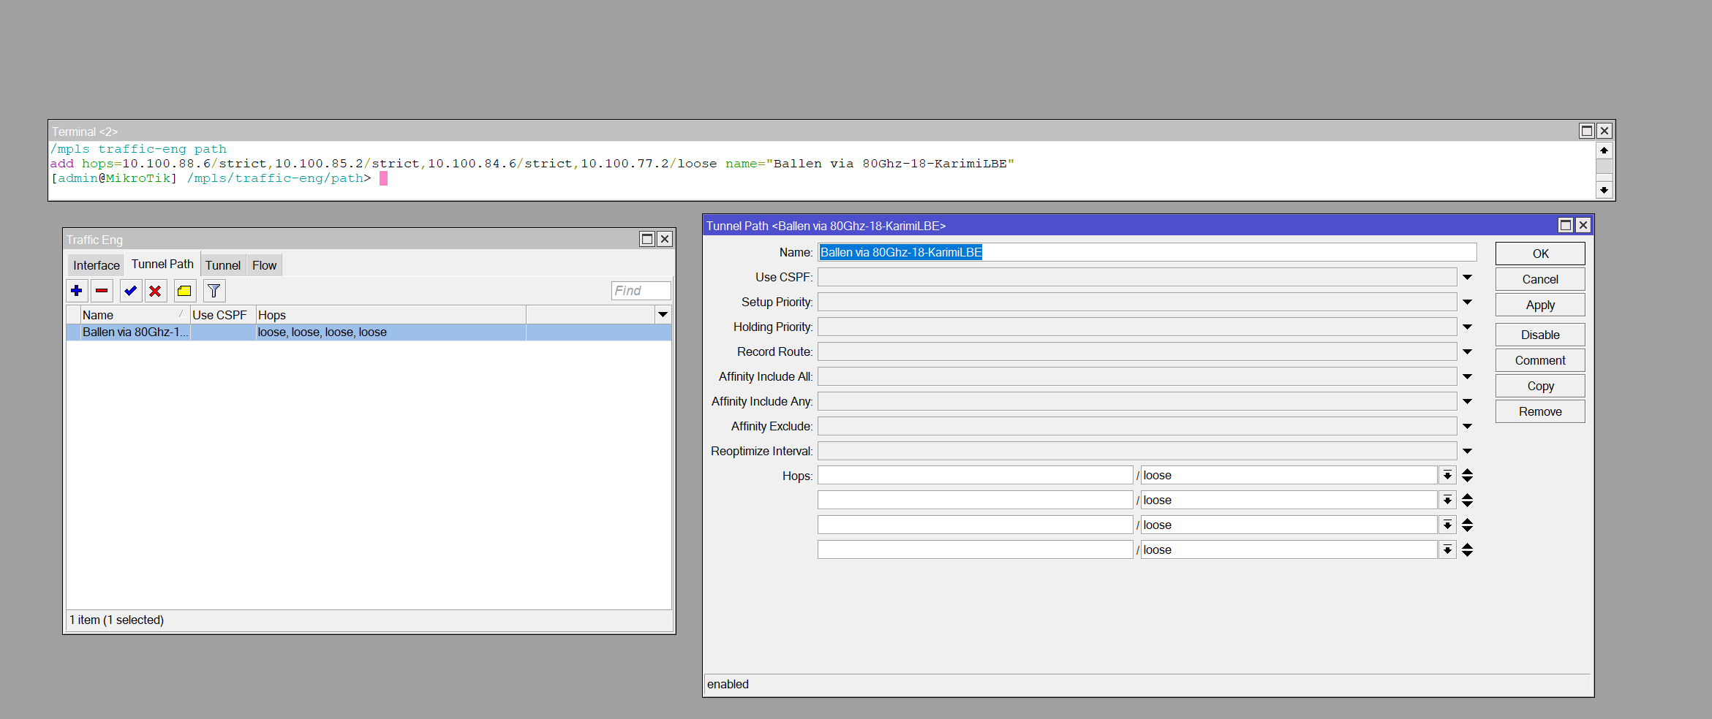Viewport: 1712px width, 719px height.
Task: Open fourth hop loose/strict dropdown
Action: pyautogui.click(x=1447, y=550)
